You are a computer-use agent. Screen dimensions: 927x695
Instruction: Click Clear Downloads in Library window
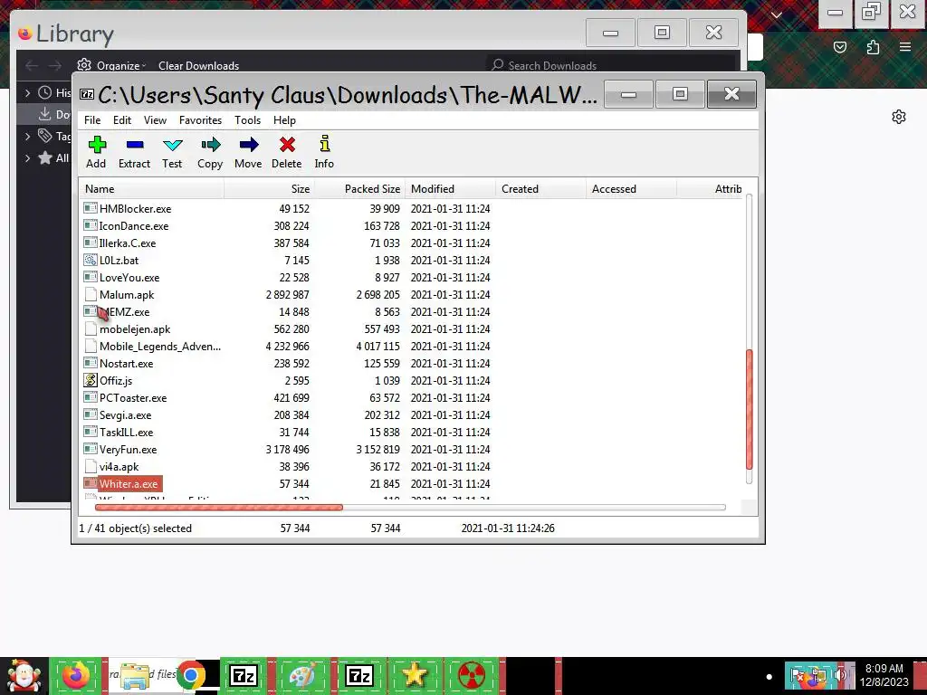point(198,65)
